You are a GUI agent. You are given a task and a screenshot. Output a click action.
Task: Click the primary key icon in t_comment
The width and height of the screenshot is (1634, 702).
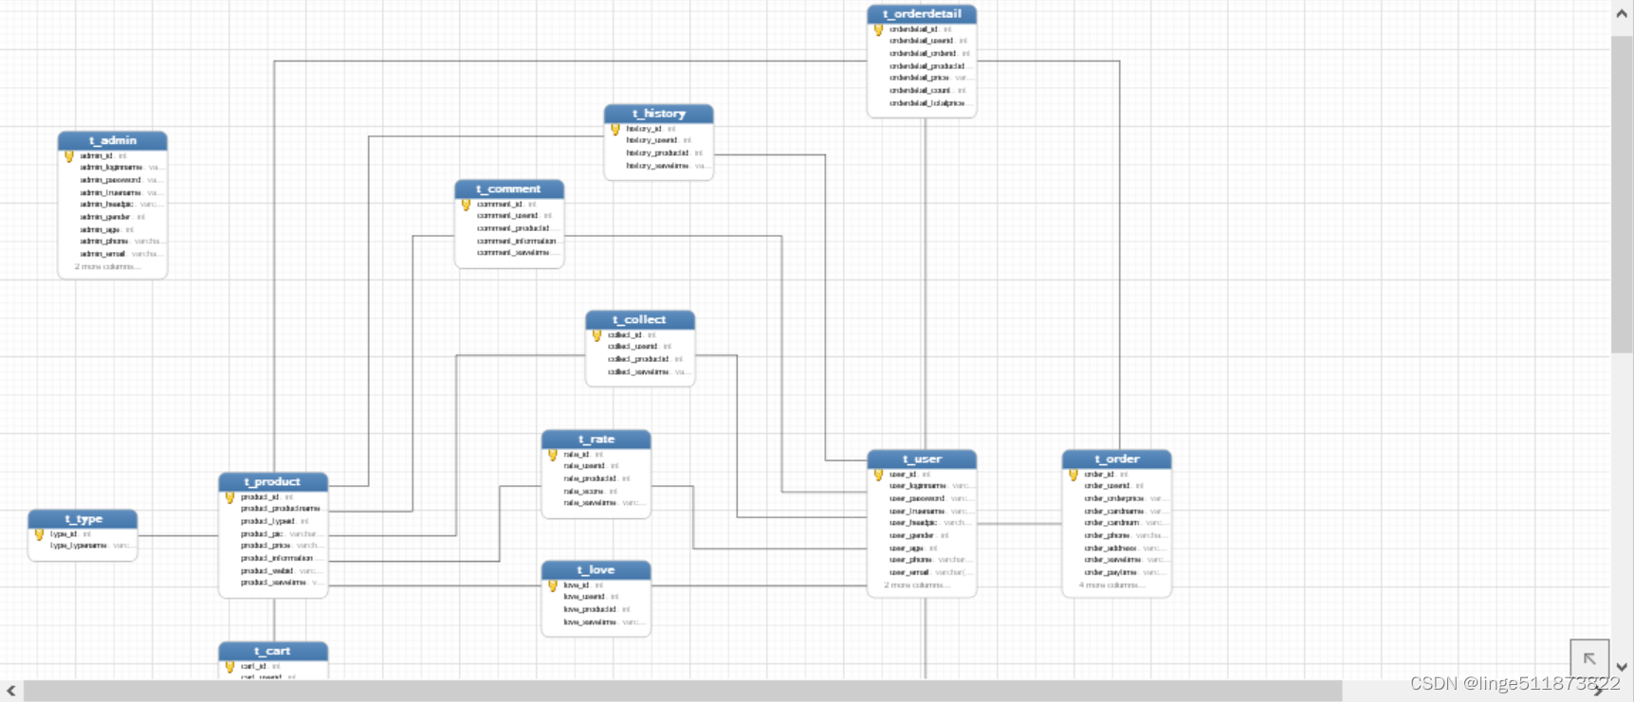pos(466,205)
